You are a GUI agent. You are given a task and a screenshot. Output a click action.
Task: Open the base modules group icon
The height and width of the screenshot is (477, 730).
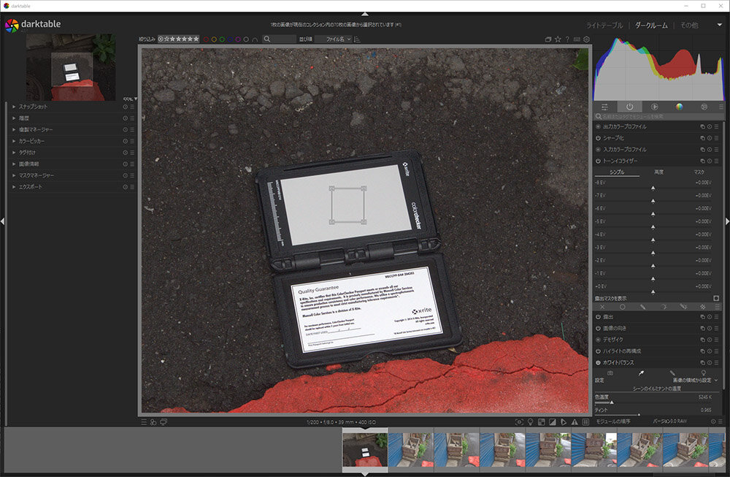click(x=654, y=107)
